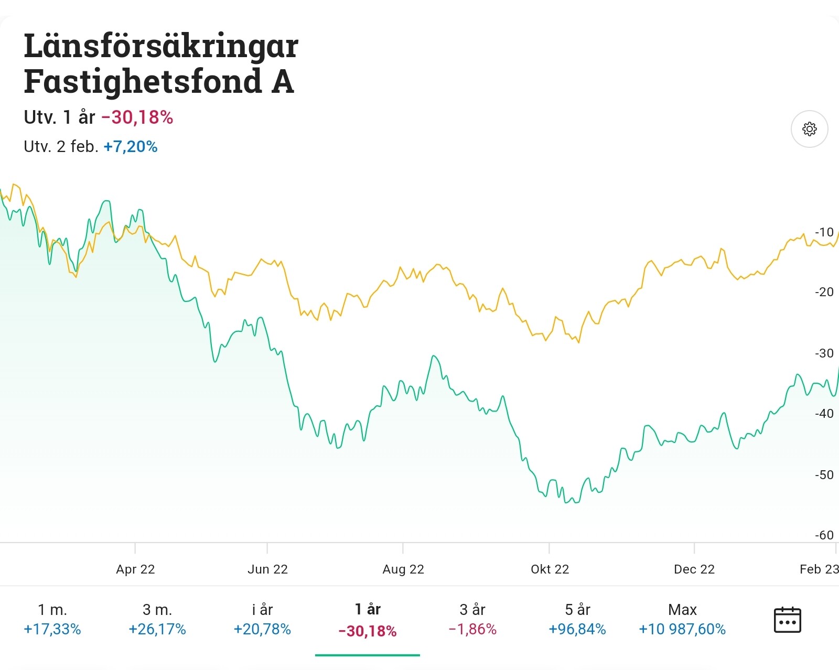Click the Utv. 2 feb. +7,20% label
The height and width of the screenshot is (670, 839).
(x=91, y=146)
